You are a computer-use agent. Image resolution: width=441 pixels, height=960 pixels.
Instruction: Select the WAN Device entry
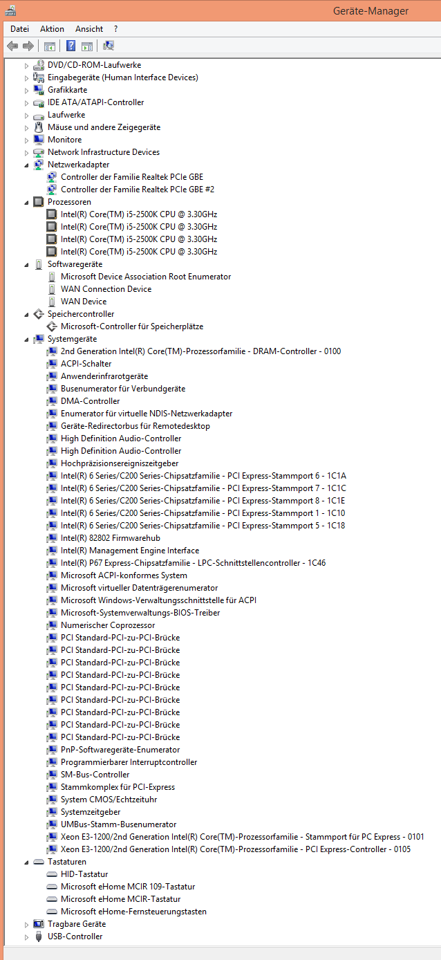click(x=84, y=302)
